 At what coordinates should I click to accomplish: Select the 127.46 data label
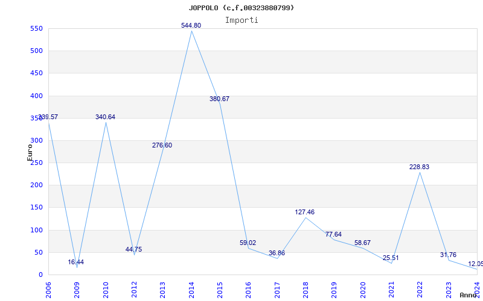click(x=305, y=212)
